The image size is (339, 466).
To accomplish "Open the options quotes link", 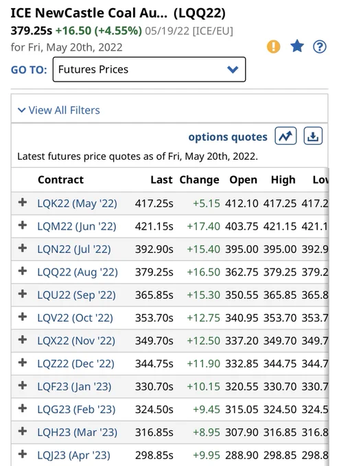I will (228, 136).
